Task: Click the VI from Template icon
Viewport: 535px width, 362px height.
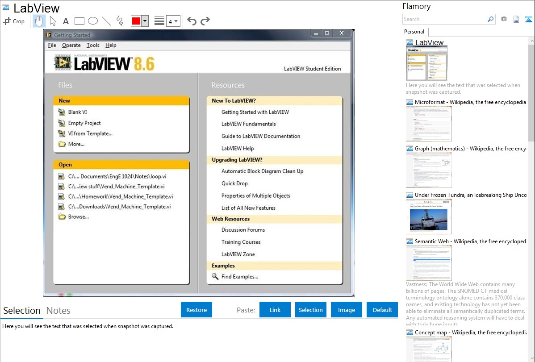Action: (x=62, y=133)
